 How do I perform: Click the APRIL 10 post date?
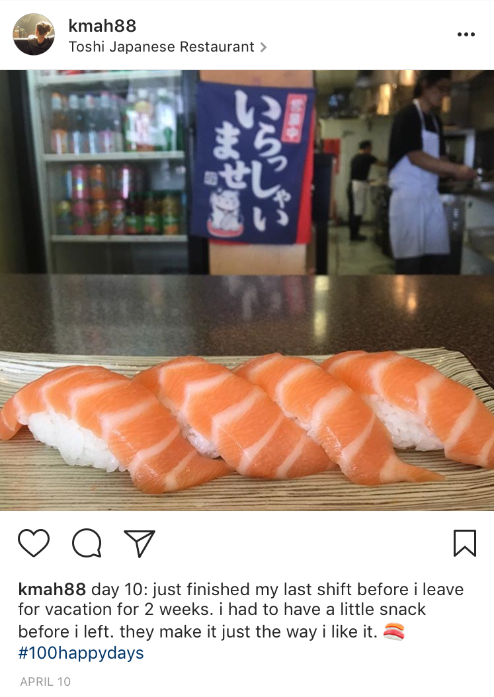pyautogui.click(x=46, y=681)
